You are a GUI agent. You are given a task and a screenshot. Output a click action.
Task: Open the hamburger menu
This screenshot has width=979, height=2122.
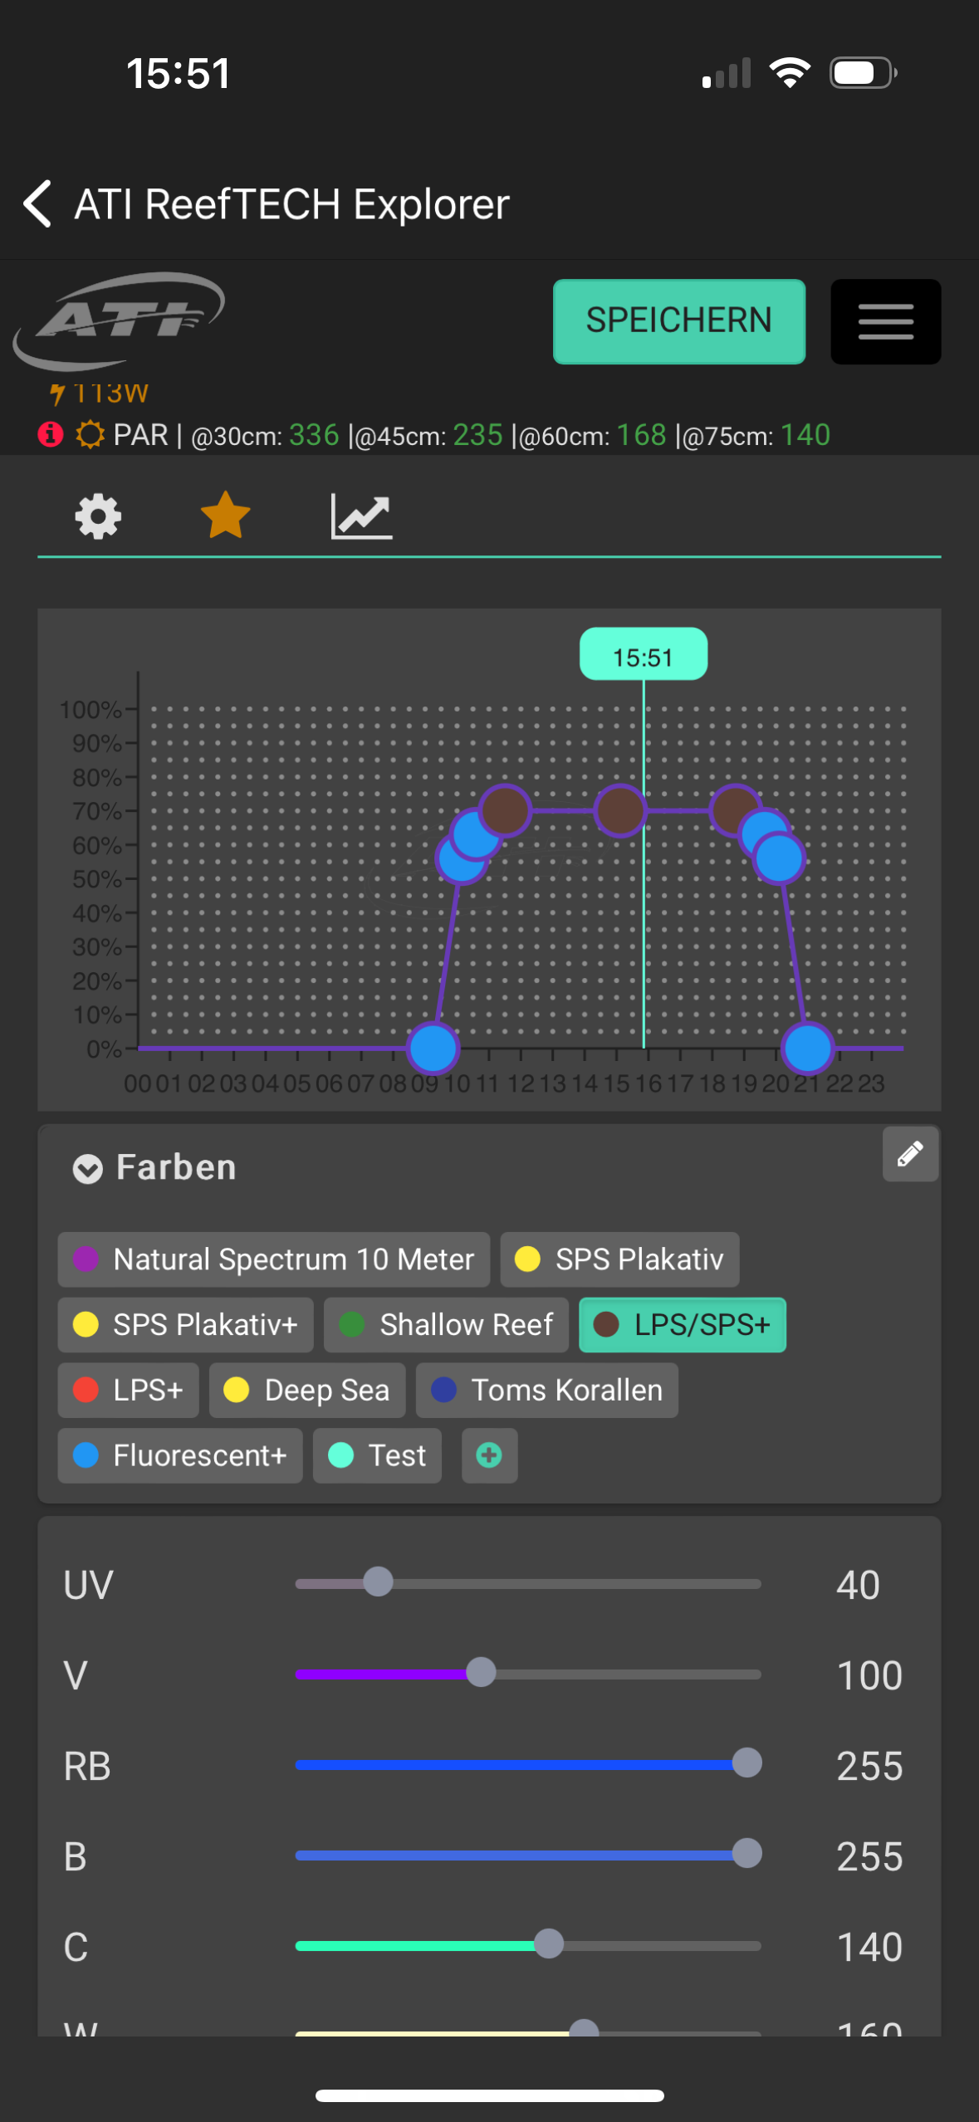pyautogui.click(x=885, y=321)
